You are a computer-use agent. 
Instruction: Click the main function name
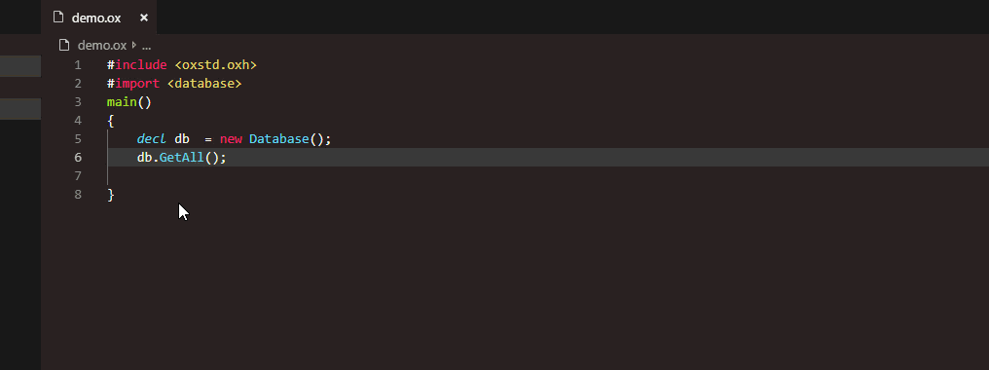click(x=122, y=101)
